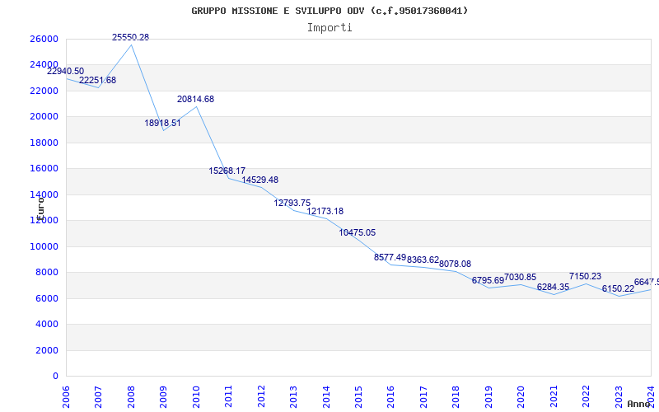Click the 2014 x-axis year label
The height and width of the screenshot is (412, 659).
click(326, 397)
